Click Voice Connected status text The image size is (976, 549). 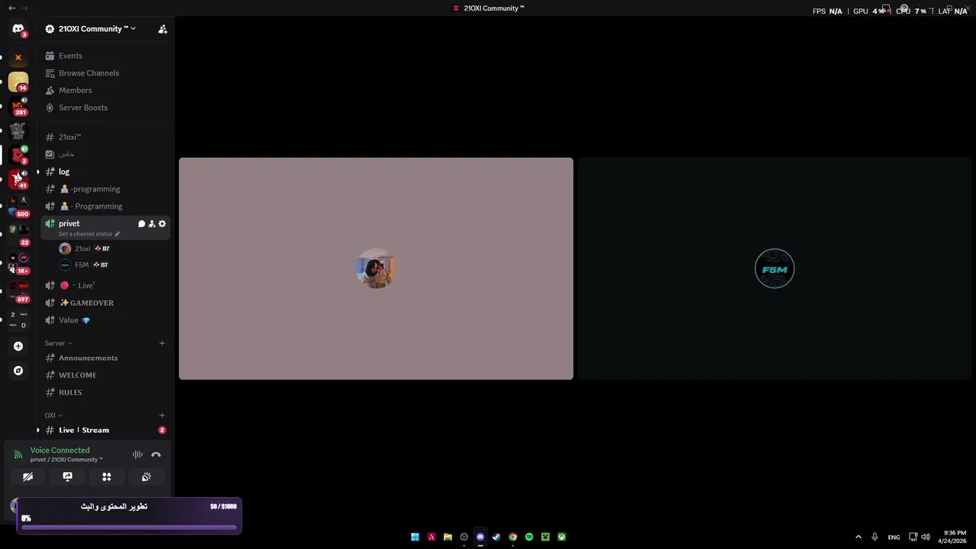[x=60, y=450]
